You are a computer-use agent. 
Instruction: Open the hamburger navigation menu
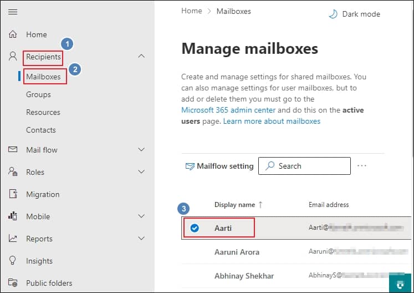tap(13, 12)
